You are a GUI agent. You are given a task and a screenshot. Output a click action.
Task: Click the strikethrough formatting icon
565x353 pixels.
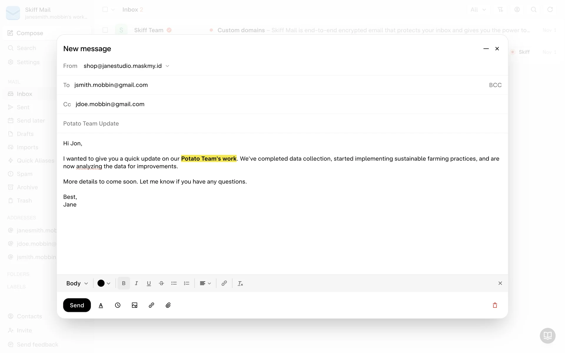click(x=161, y=283)
